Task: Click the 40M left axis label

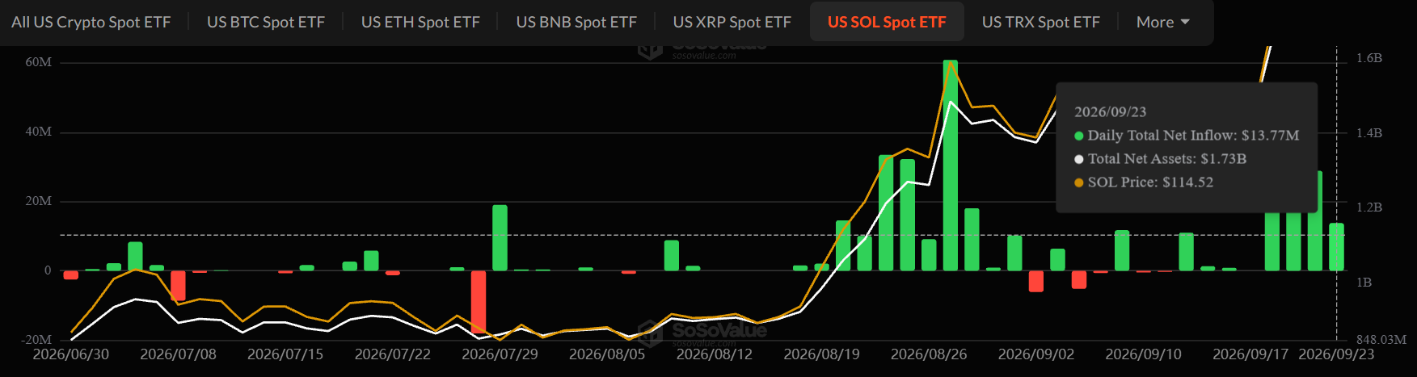Action: [x=39, y=132]
